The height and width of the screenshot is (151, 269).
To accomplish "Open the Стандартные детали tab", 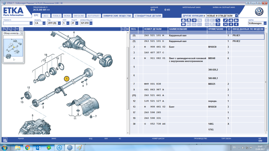I will [x=148, y=16].
